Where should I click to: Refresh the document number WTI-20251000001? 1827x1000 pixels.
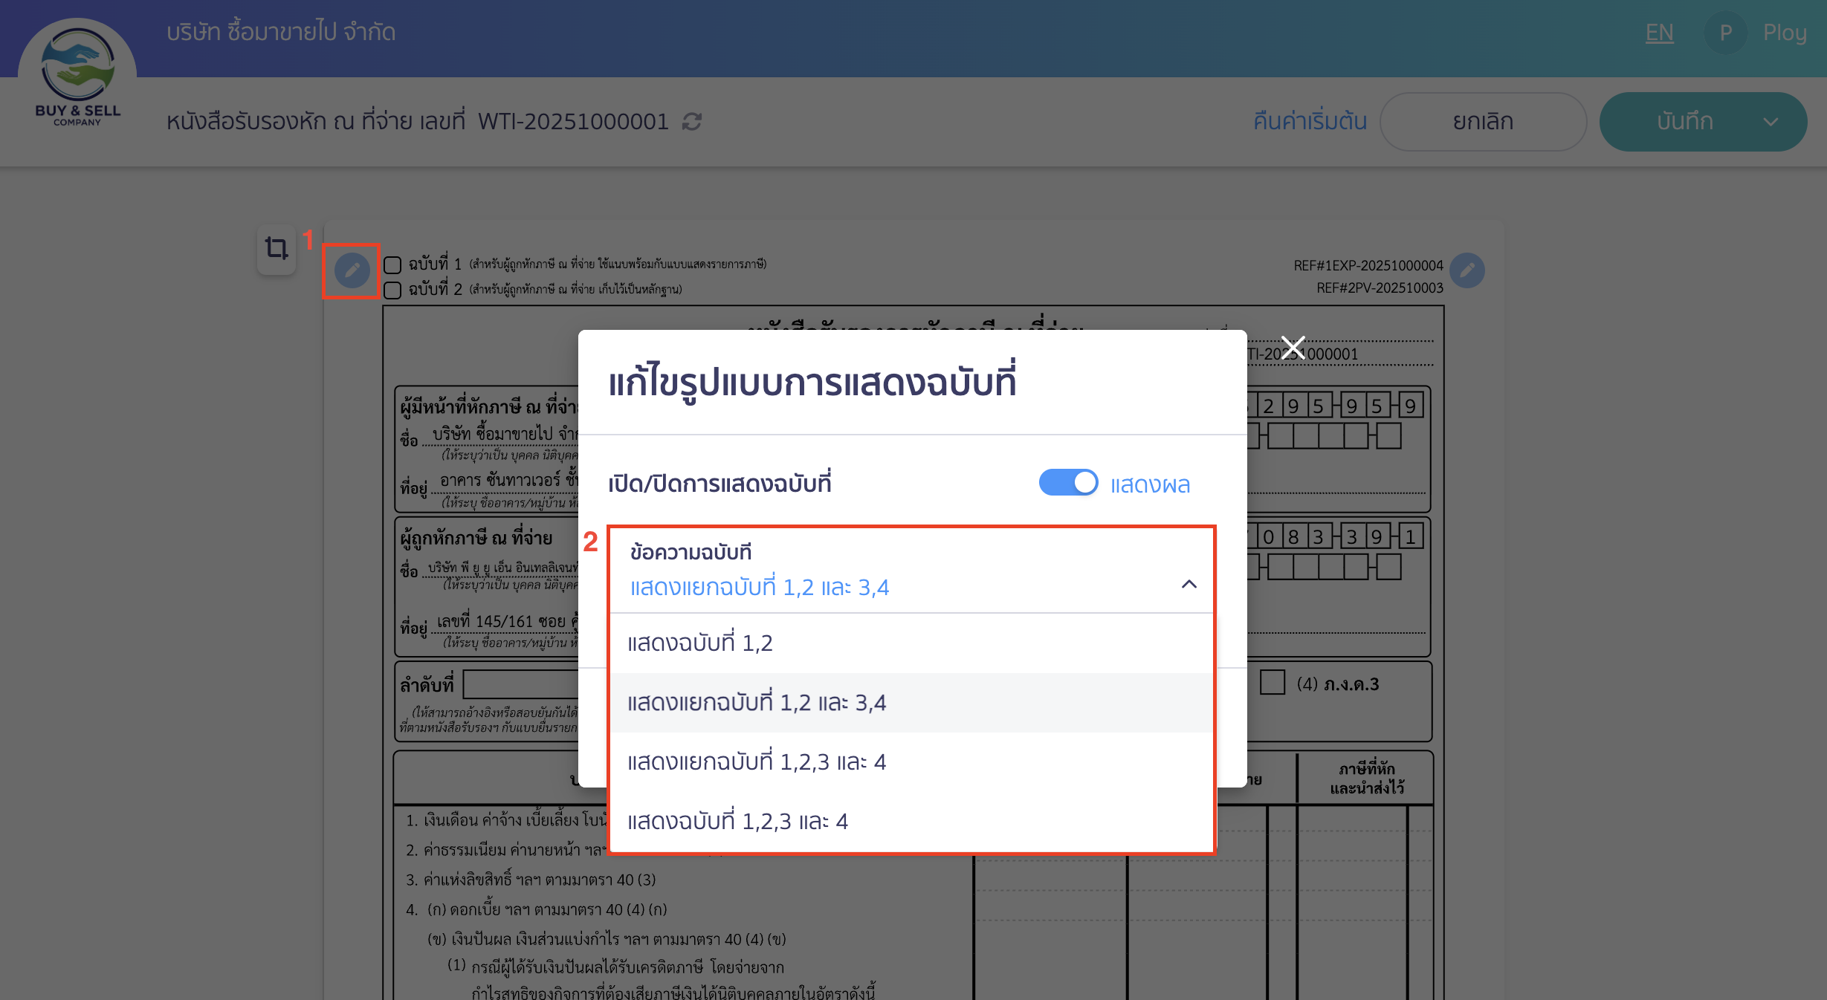(x=691, y=122)
